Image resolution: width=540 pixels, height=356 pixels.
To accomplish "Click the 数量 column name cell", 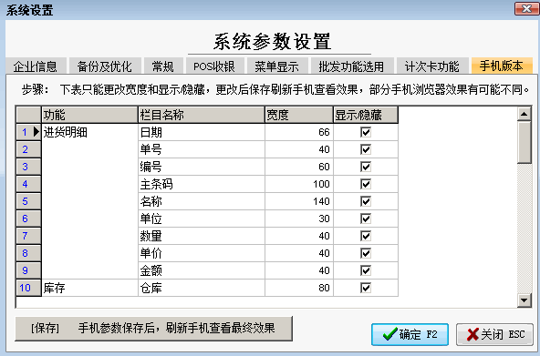I will [x=202, y=236].
